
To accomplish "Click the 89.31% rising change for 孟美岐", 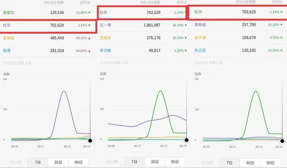I will [83, 38].
